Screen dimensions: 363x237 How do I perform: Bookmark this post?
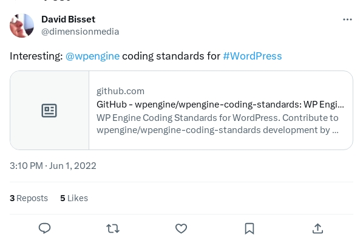(x=249, y=228)
